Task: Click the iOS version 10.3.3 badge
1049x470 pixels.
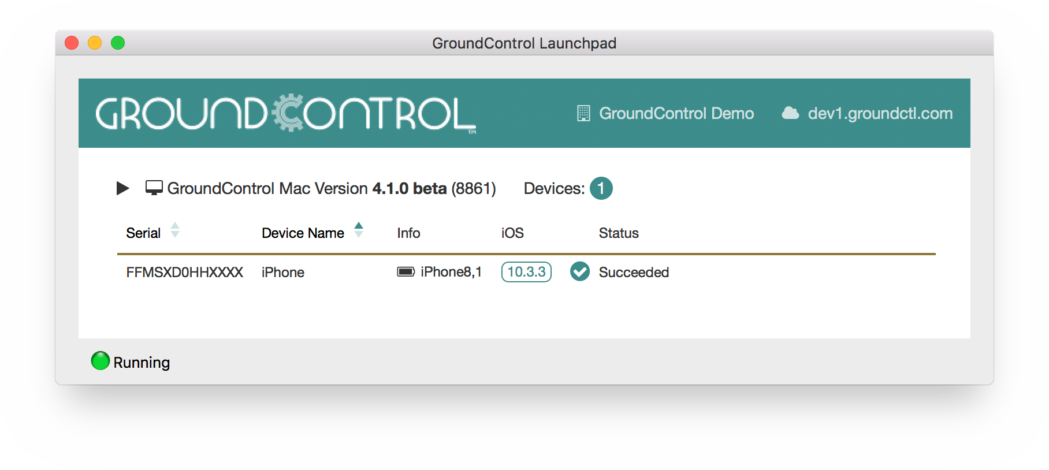Action: click(x=526, y=272)
